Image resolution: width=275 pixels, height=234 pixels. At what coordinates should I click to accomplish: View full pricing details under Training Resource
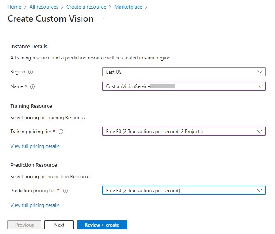pyautogui.click(x=35, y=146)
